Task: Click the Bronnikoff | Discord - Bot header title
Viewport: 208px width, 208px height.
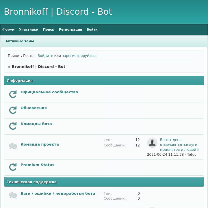Action: [x=58, y=12]
